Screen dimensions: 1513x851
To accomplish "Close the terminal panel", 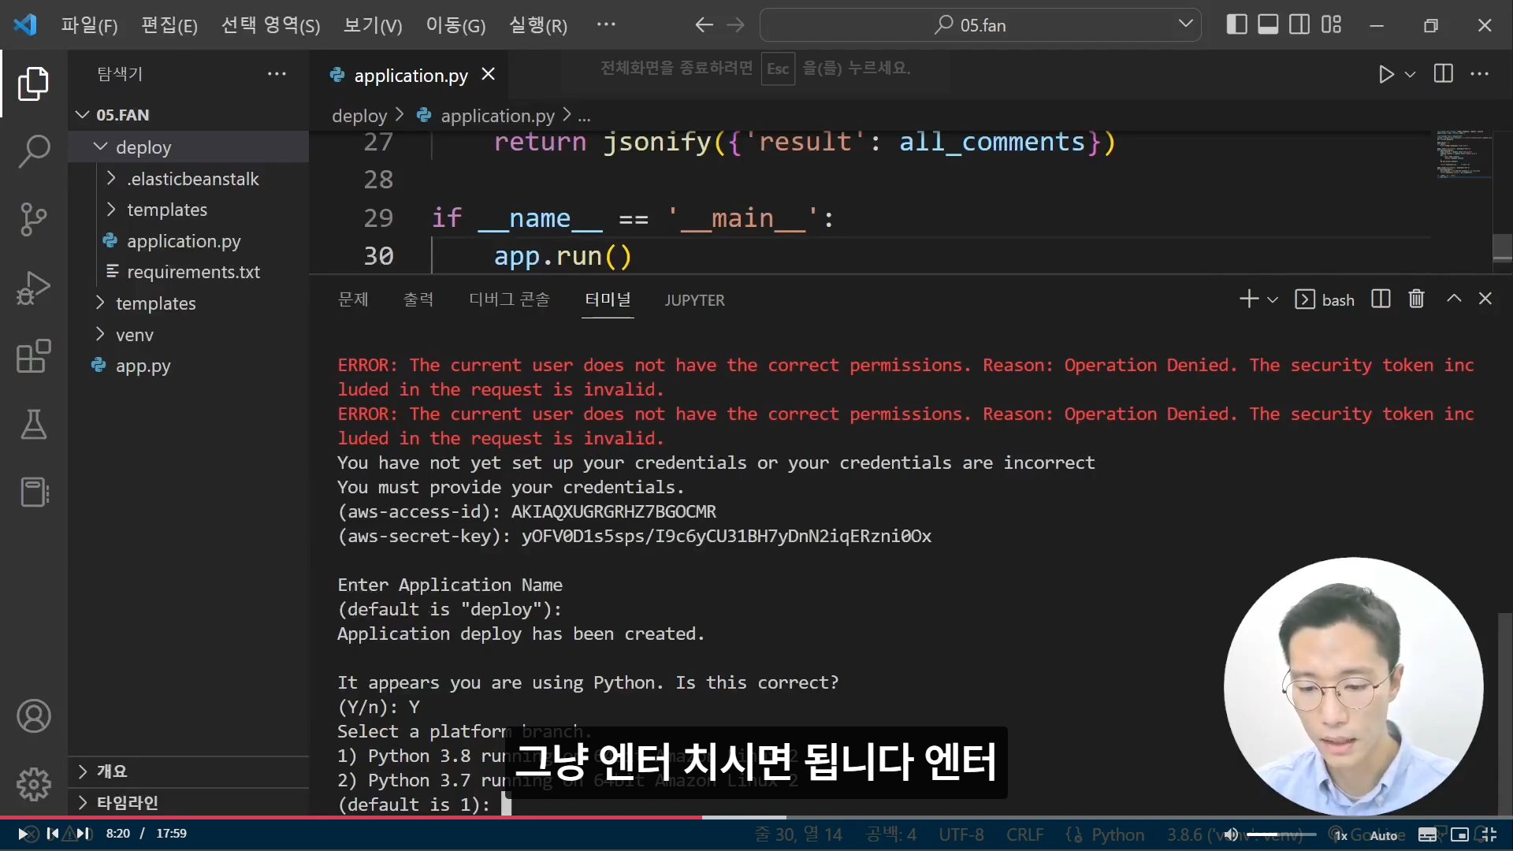I will pos(1485,299).
